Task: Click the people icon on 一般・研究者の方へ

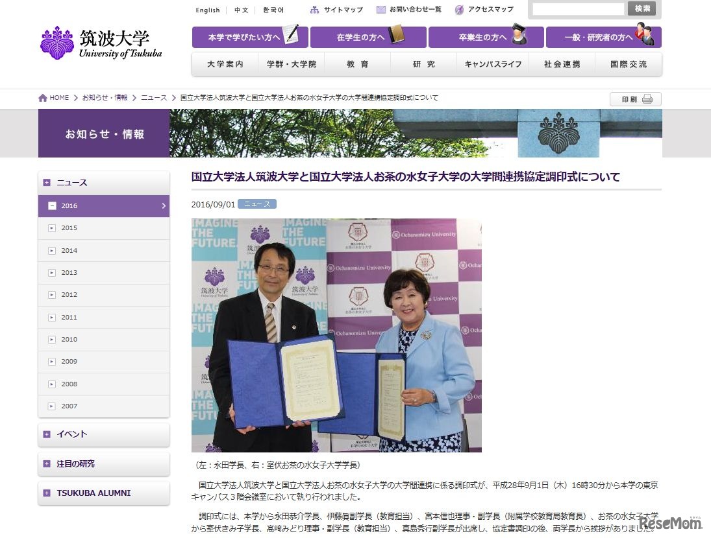Action: (645, 34)
